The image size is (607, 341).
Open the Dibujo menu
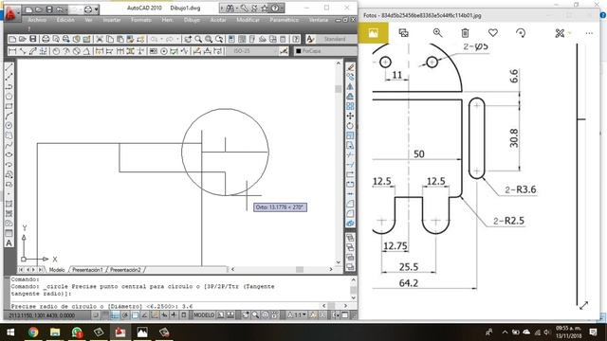click(192, 20)
